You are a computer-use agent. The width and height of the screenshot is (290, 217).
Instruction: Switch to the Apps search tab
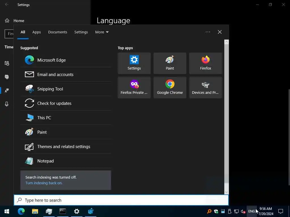tap(37, 32)
